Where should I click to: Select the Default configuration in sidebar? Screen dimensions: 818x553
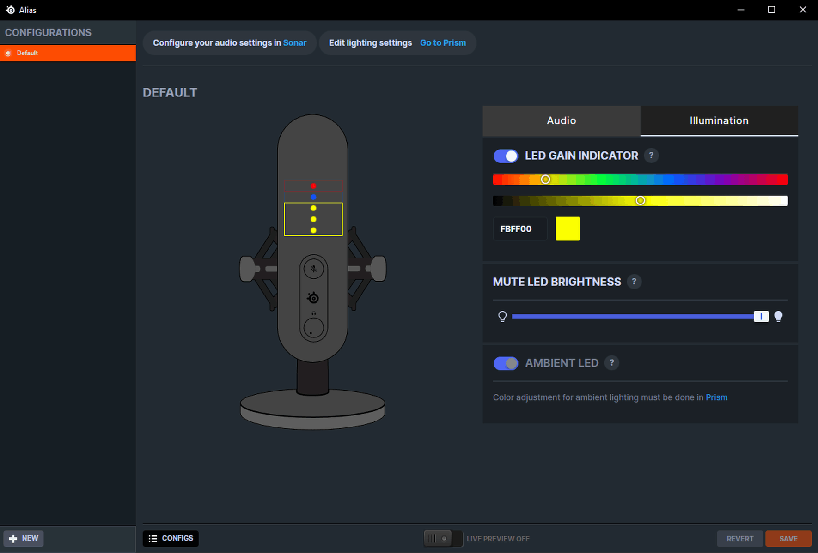coord(68,53)
